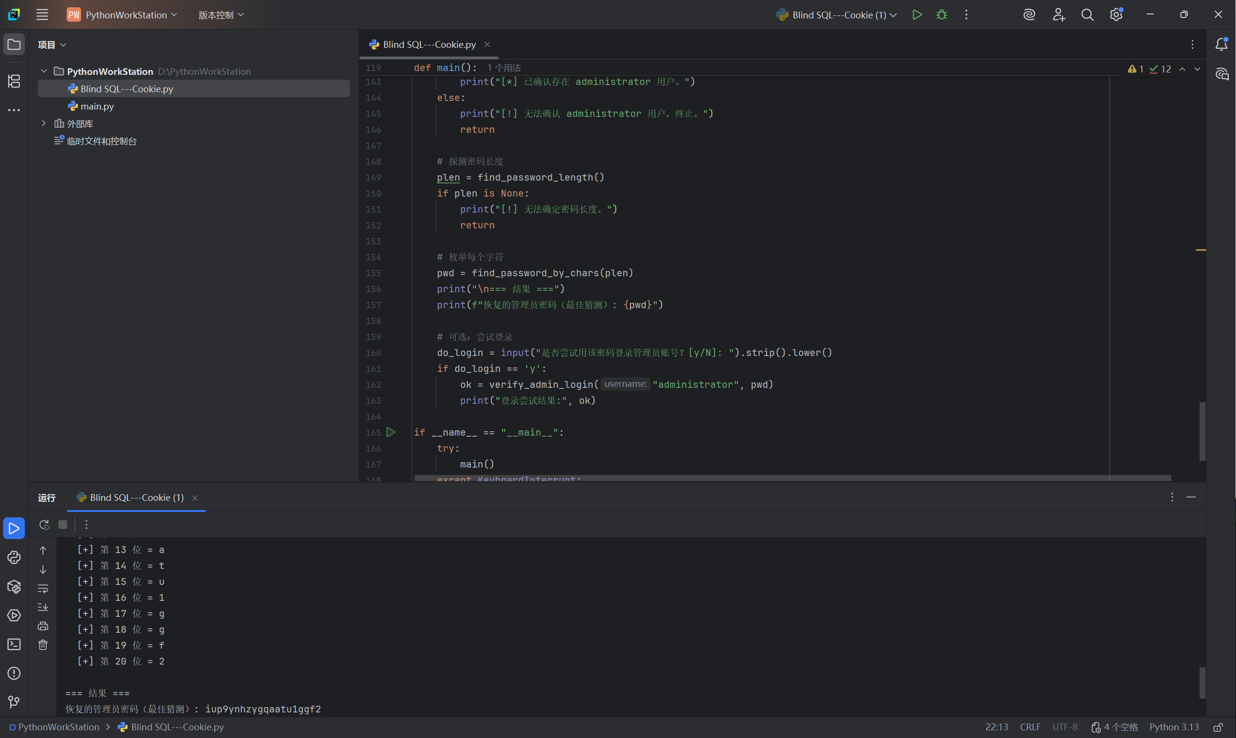The height and width of the screenshot is (738, 1236).
Task: Rerun the script in the Run panel
Action: pyautogui.click(x=44, y=525)
